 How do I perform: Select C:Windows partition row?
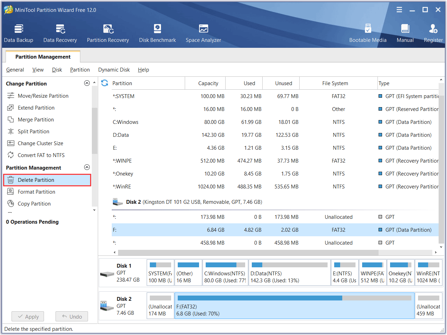pyautogui.click(x=275, y=122)
